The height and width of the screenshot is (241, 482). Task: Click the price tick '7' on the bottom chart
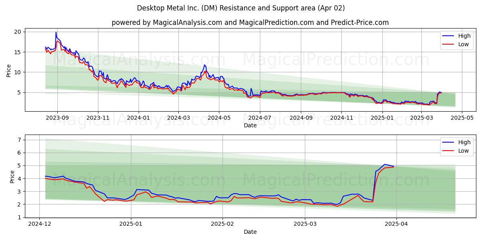tap(20, 140)
